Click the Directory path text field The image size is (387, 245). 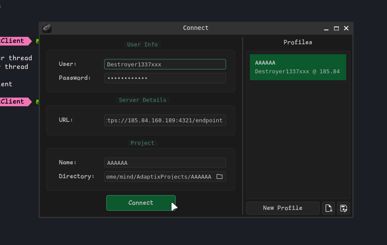click(159, 176)
